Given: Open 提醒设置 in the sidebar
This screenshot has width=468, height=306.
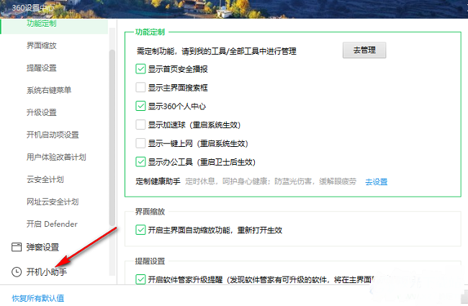Looking at the screenshot, I should coord(42,68).
